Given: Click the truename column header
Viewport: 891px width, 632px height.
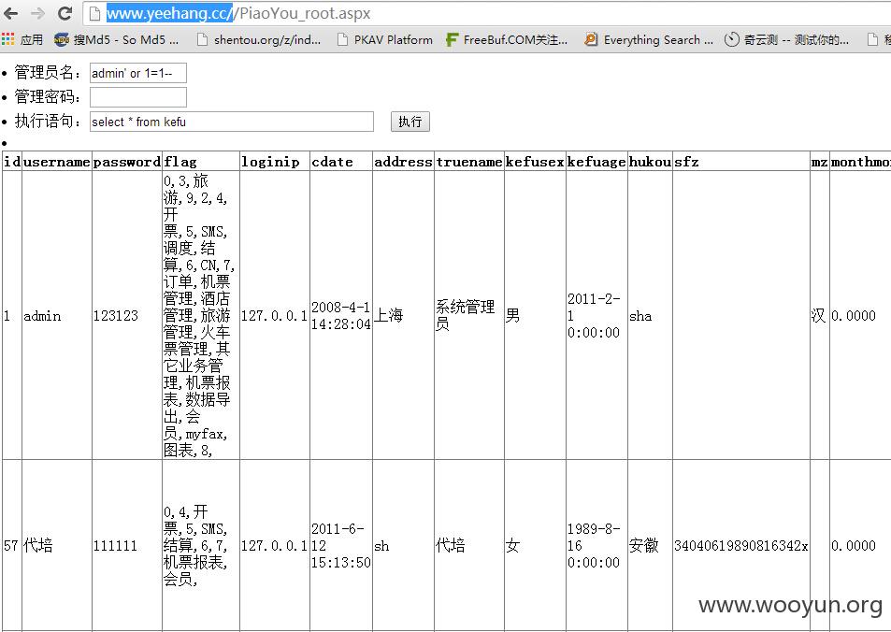Looking at the screenshot, I should click(x=469, y=162).
